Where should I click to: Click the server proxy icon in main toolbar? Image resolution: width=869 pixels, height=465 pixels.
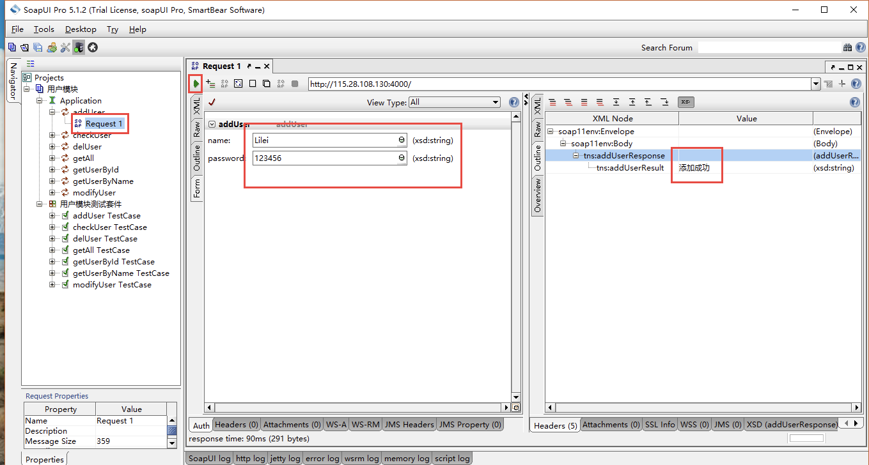79,47
